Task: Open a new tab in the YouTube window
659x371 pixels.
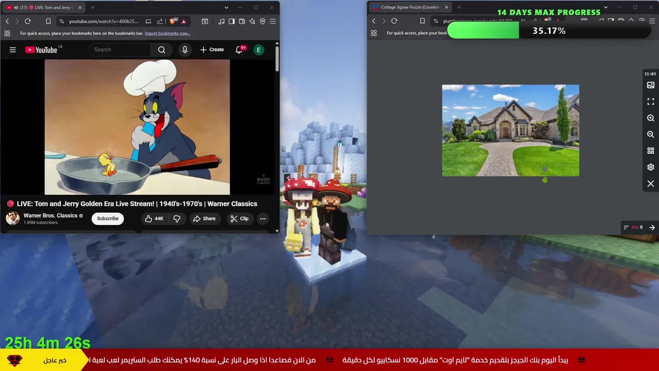Action: click(93, 8)
